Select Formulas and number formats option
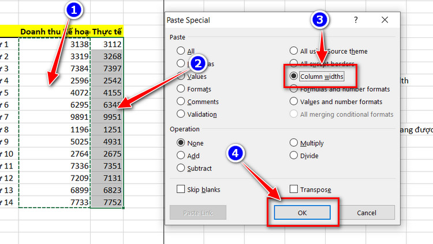This screenshot has height=244, width=433. pyautogui.click(x=293, y=89)
